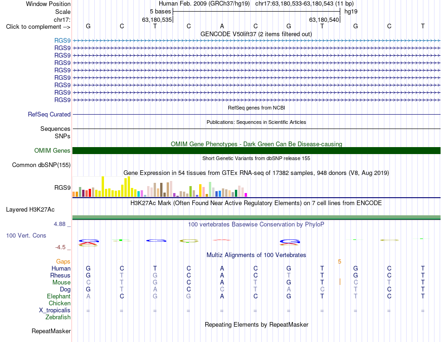Click the OMIM Genes label
This screenshot has height=342, width=441.
(52, 150)
